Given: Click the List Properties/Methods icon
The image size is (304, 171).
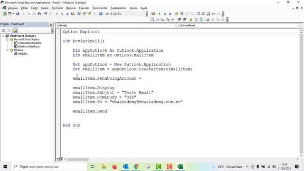Looking at the screenshot, I should coord(152,19).
